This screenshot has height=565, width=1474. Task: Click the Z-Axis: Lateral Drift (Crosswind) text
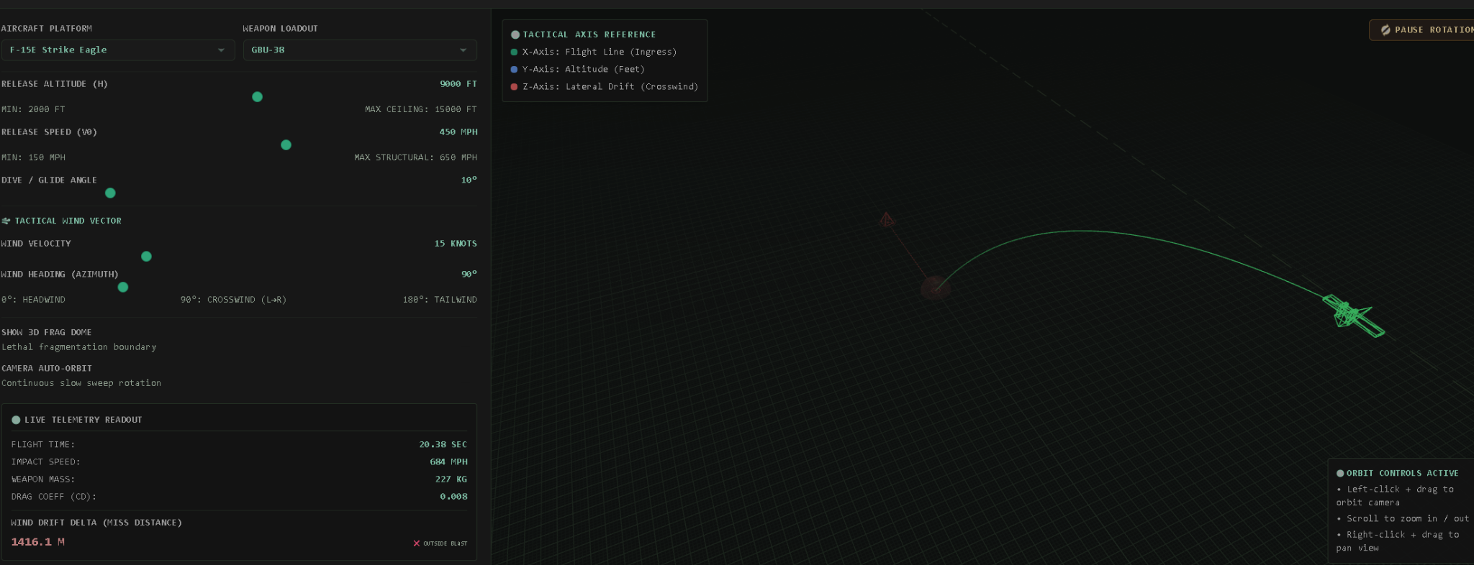coord(610,87)
